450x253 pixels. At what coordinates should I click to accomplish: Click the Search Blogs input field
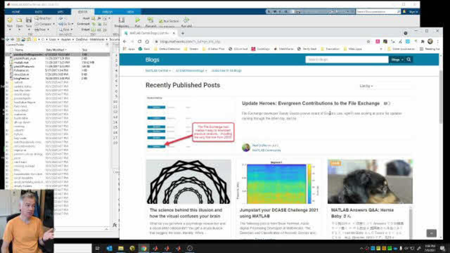click(347, 60)
